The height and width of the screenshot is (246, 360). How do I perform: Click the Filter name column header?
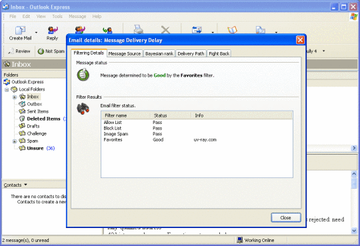(126, 115)
